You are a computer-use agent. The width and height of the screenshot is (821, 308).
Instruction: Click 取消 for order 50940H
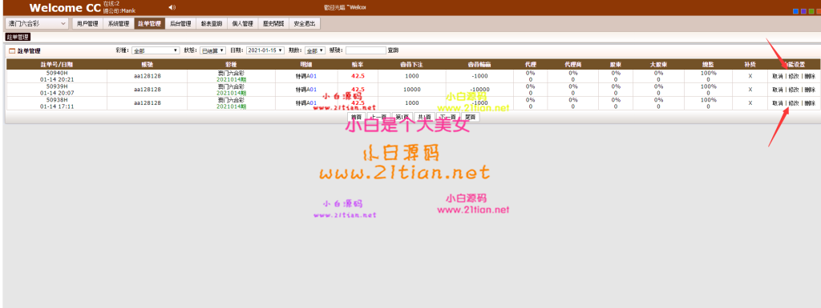tap(778, 76)
